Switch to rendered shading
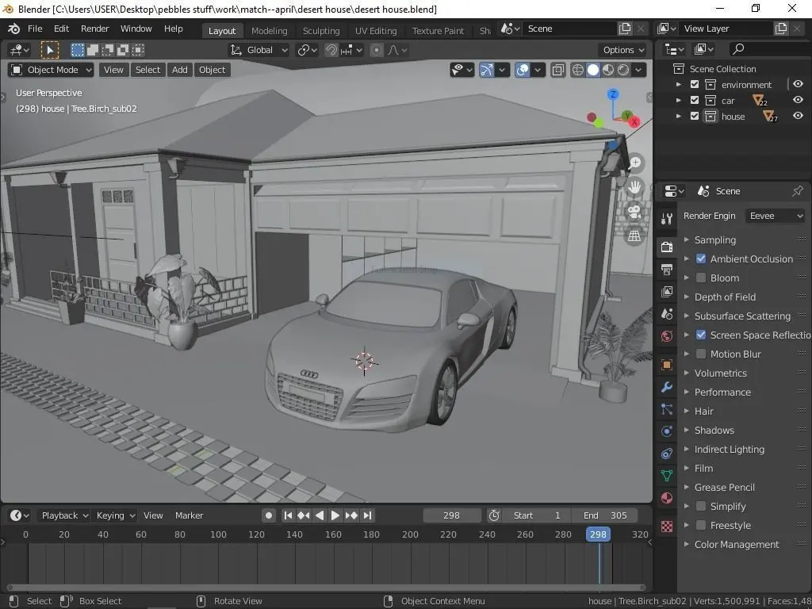Viewport: 812px width, 609px height. click(x=623, y=70)
